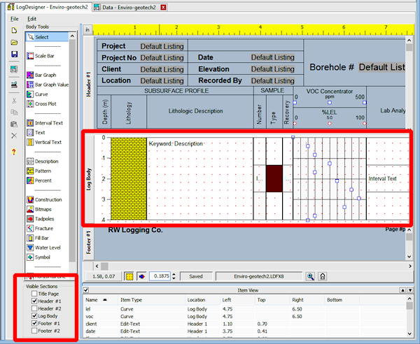Viewport: 420px width, 344px height.
Task: Choose the Cross Plot tool
Action: [x=45, y=103]
